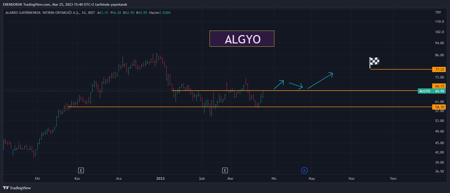This screenshot has height=193, width=450.
Task: Click the 36.50 price axis label
Action: [x=439, y=171]
